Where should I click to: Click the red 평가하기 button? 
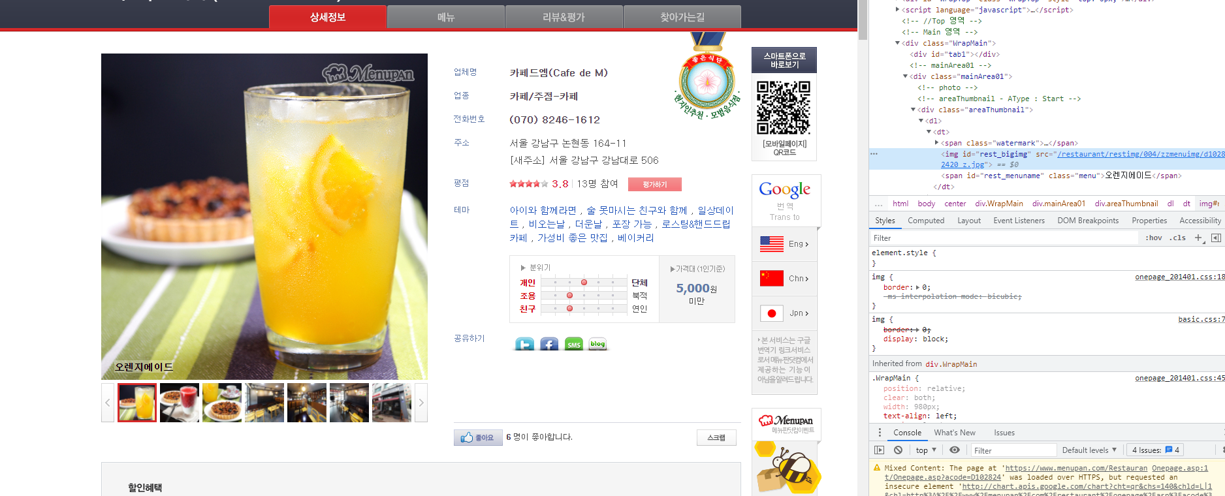click(655, 185)
